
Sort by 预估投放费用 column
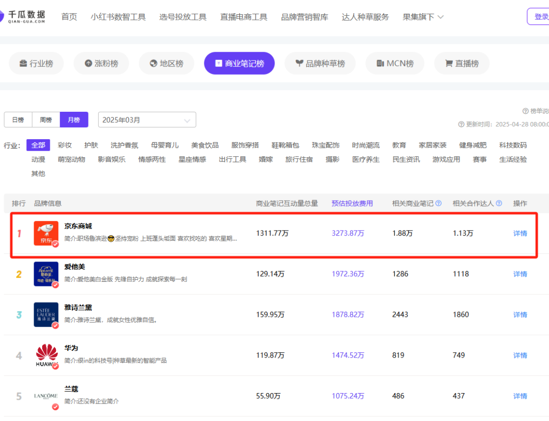352,203
